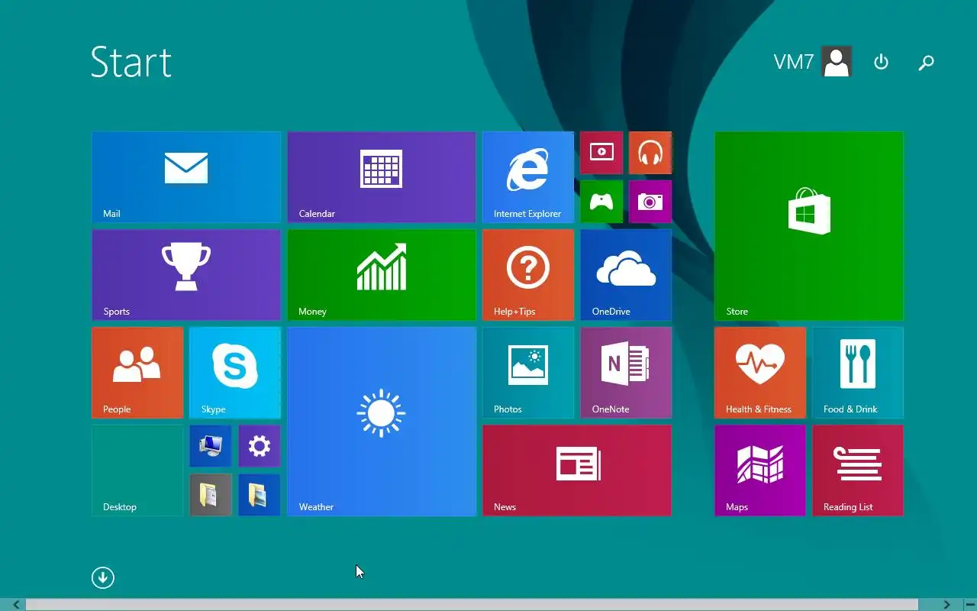Screen dimensions: 977x611
Task: Click the horizontal scrollbar thumb
Action: coord(472,605)
